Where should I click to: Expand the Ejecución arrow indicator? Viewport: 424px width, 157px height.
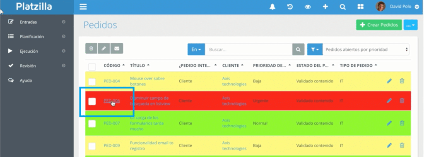click(x=63, y=51)
